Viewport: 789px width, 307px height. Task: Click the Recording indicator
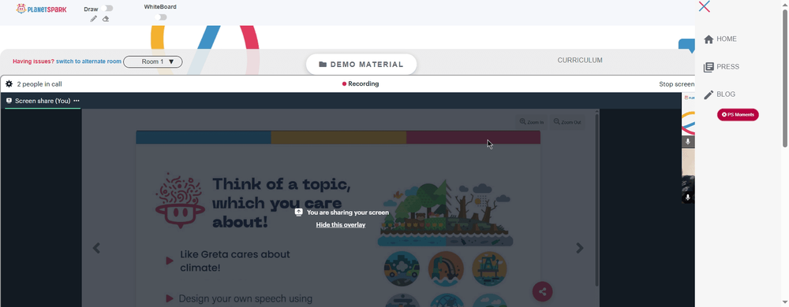coord(361,83)
